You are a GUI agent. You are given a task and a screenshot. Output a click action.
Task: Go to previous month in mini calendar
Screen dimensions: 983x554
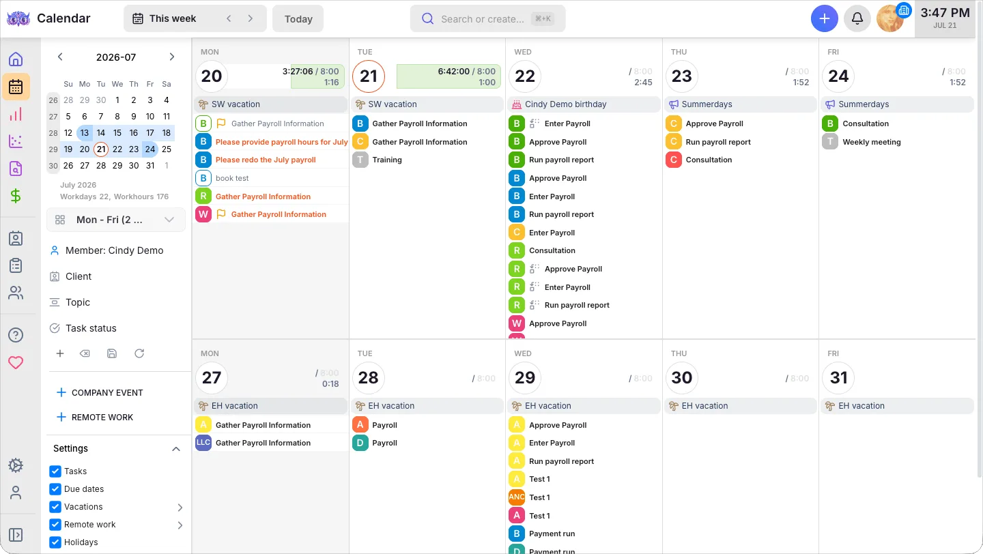click(60, 57)
